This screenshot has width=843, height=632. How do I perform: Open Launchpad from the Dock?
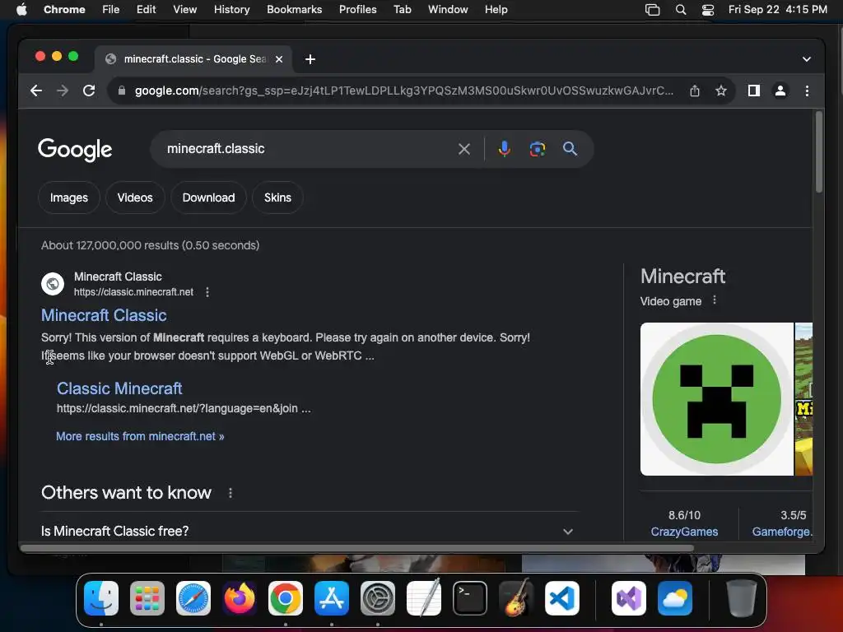click(147, 598)
